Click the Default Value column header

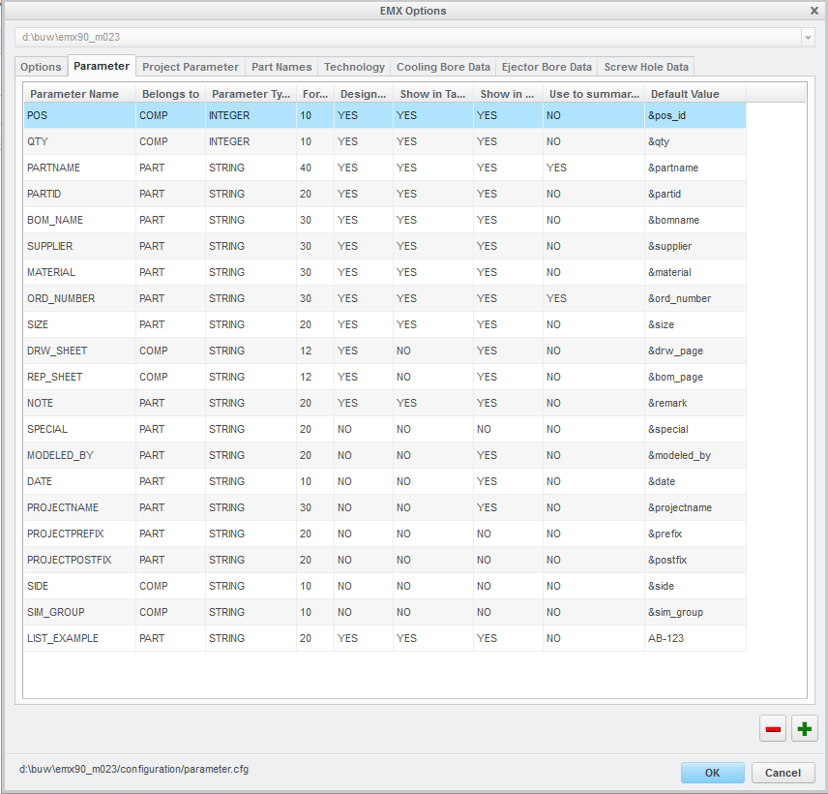point(695,94)
